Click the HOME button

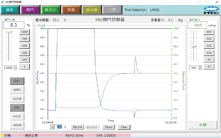[x=17, y=125]
